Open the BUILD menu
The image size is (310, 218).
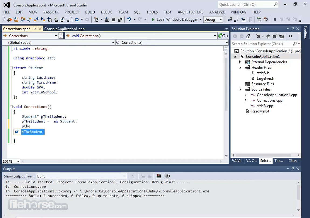pyautogui.click(x=90, y=12)
